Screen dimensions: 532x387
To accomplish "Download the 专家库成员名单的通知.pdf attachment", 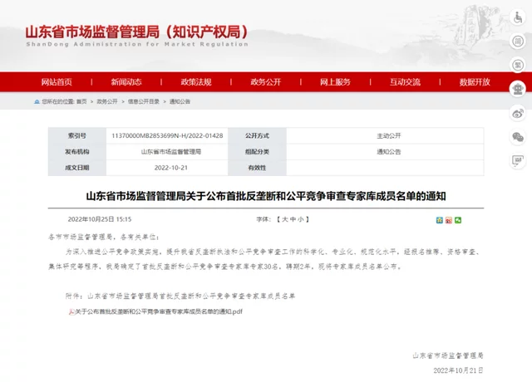I will pyautogui.click(x=159, y=311).
